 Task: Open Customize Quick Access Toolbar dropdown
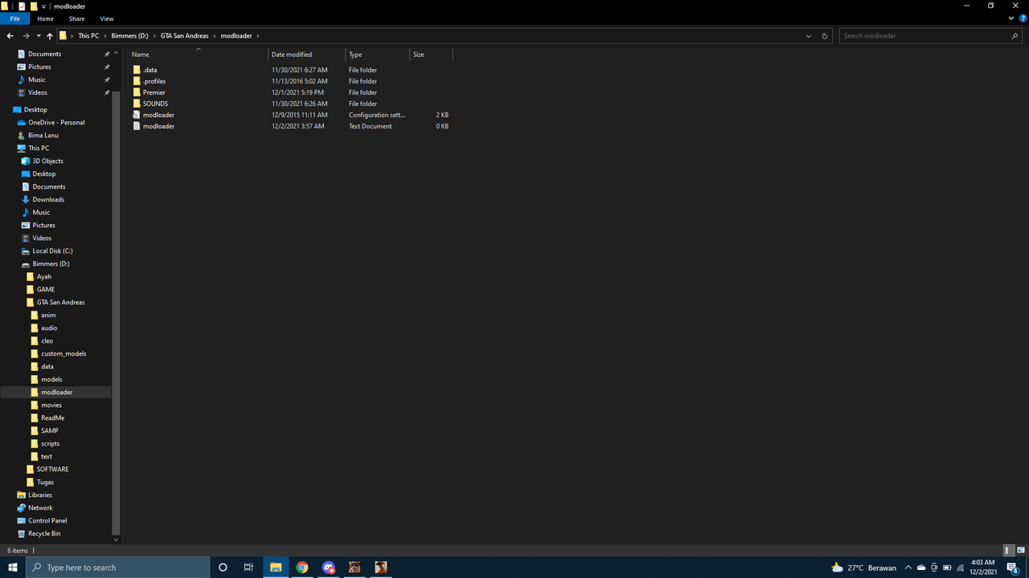(x=44, y=6)
